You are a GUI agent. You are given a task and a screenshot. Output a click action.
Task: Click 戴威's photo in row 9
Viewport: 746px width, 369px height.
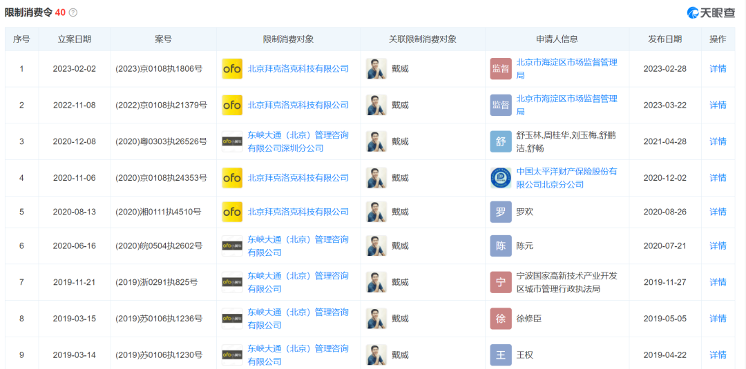[x=376, y=355]
